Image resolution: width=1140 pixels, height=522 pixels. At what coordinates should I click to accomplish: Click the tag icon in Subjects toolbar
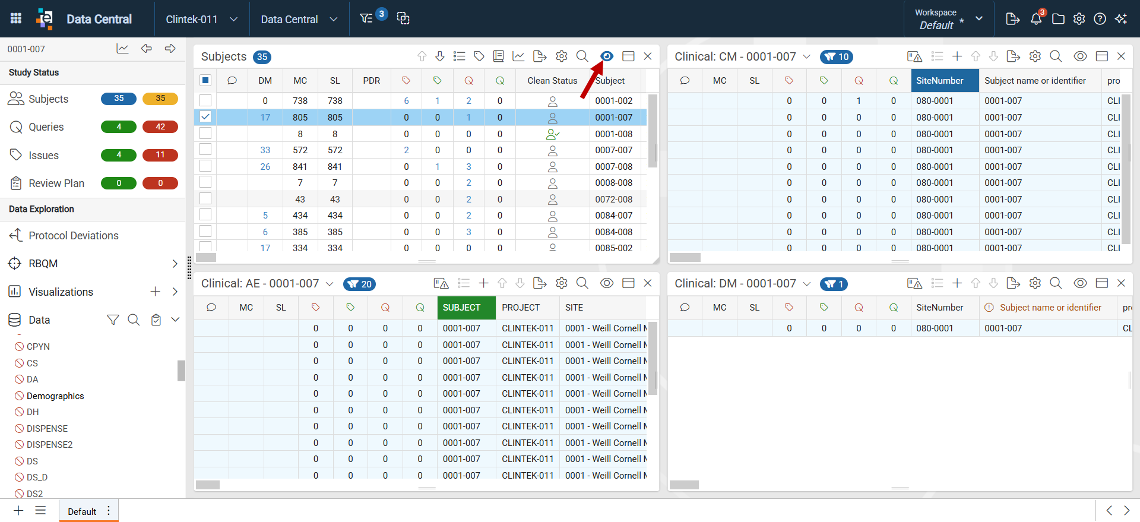(x=479, y=56)
